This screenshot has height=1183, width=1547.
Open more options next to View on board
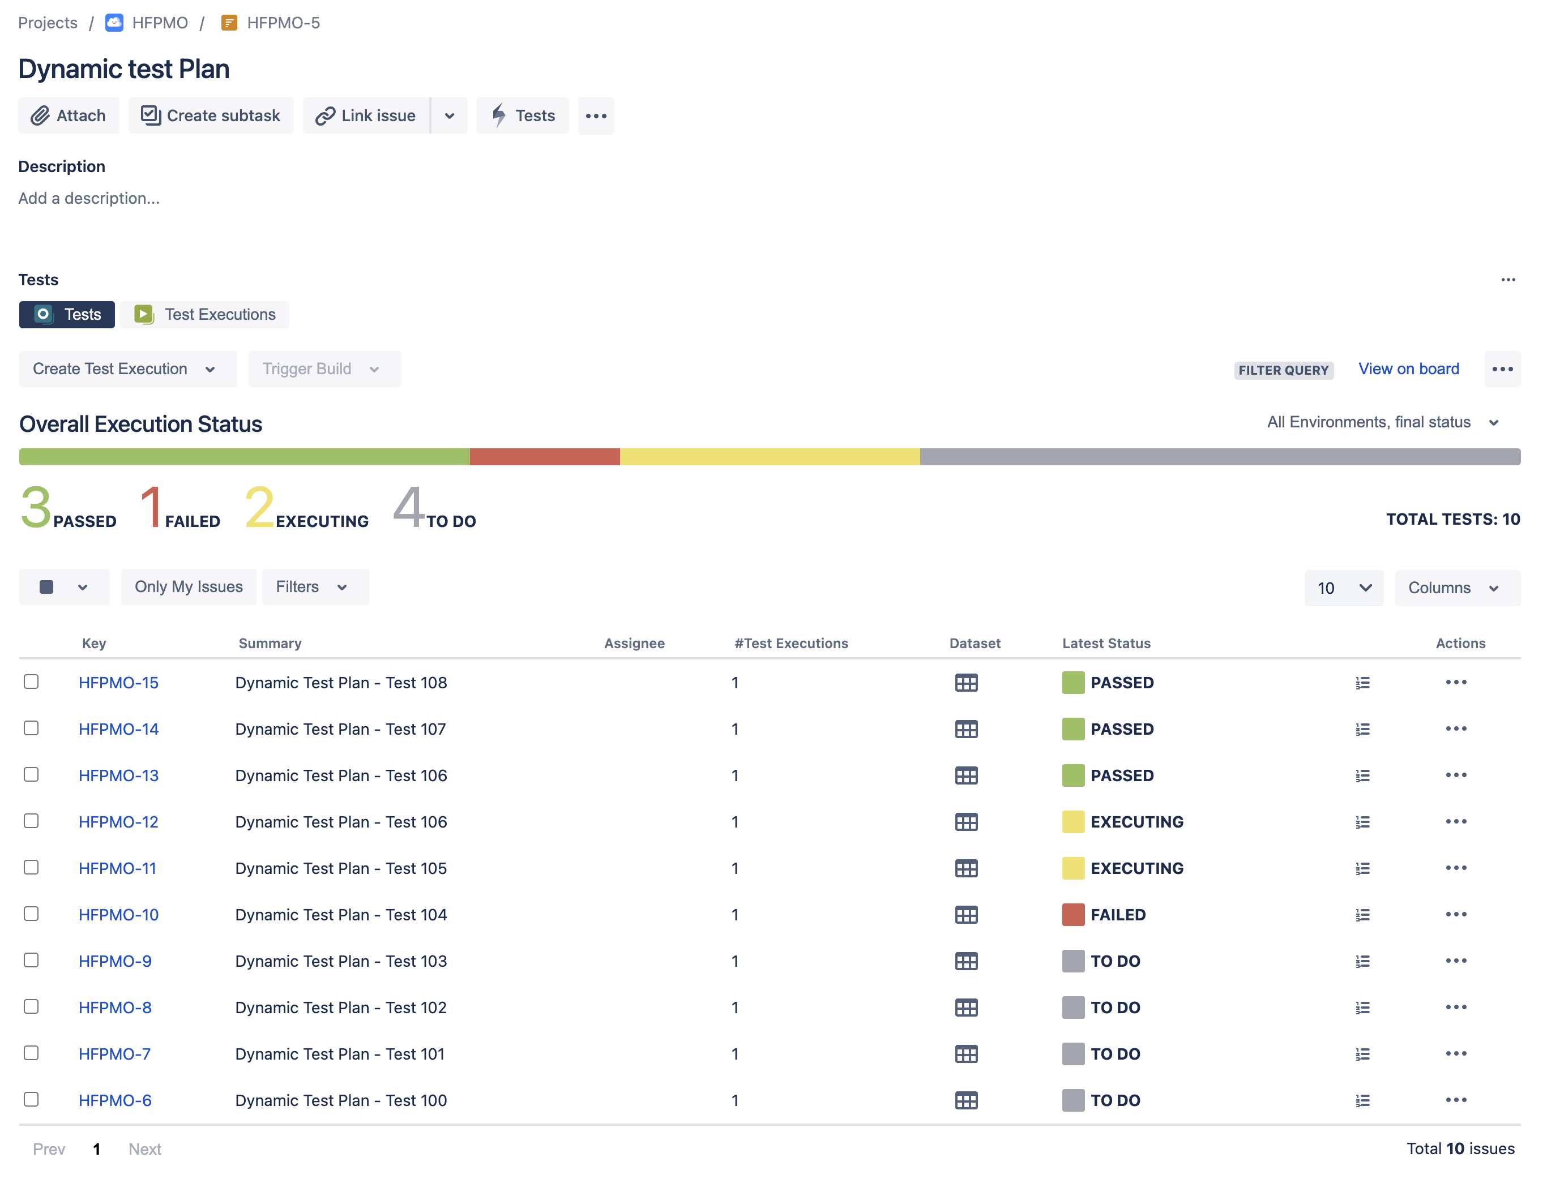[1502, 369]
